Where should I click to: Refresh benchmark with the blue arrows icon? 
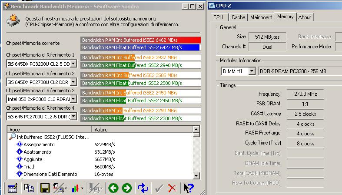click(143, 188)
